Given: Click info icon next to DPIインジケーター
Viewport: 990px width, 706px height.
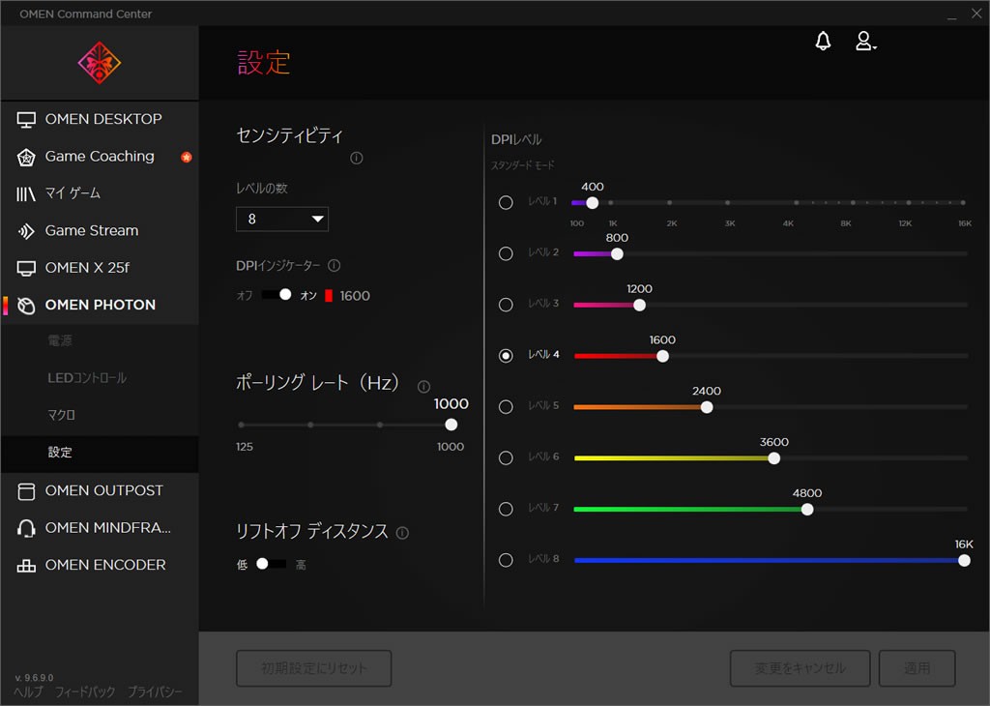Looking at the screenshot, I should 334,266.
